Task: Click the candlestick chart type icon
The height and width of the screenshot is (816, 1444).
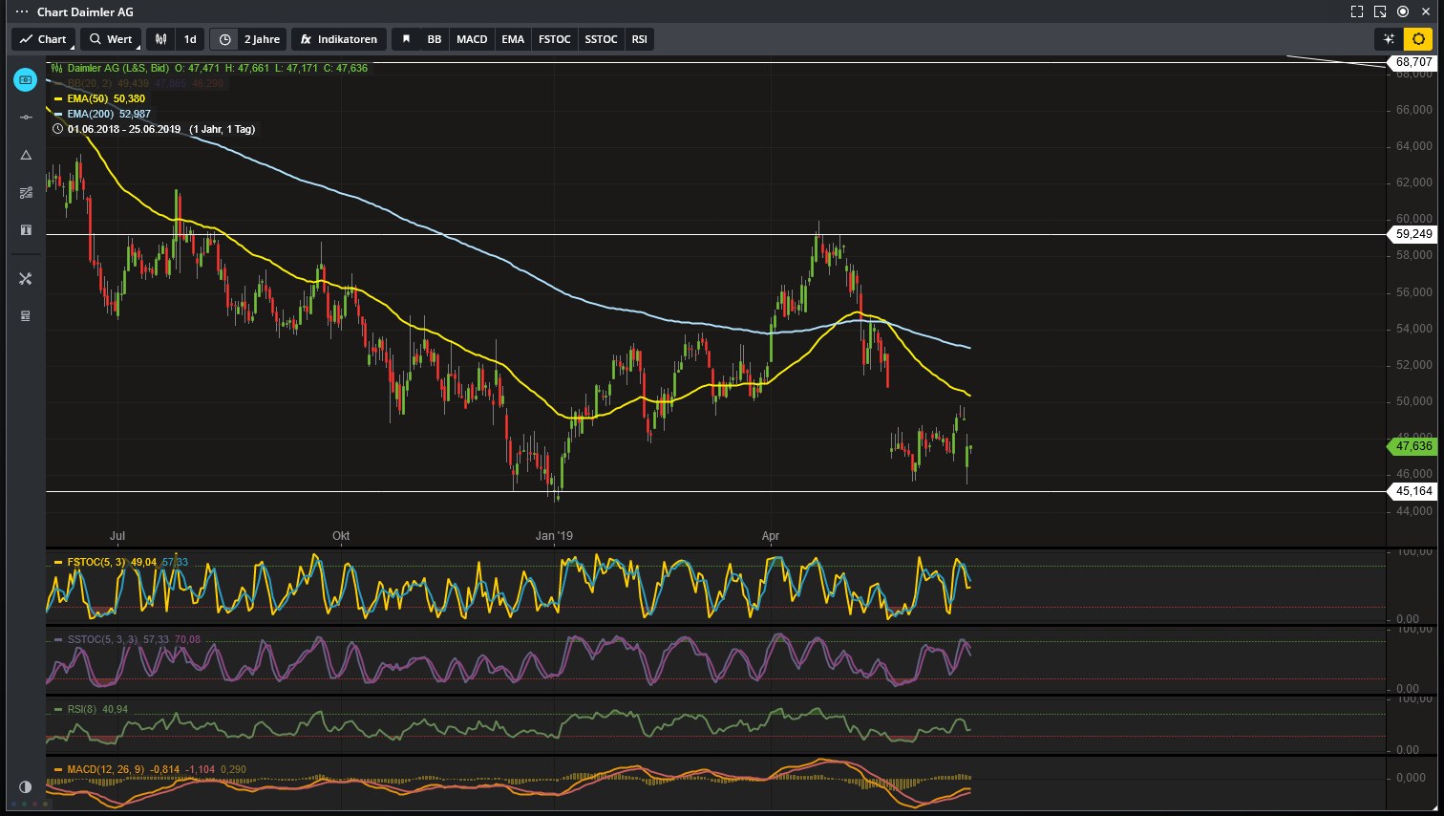Action: coord(161,39)
